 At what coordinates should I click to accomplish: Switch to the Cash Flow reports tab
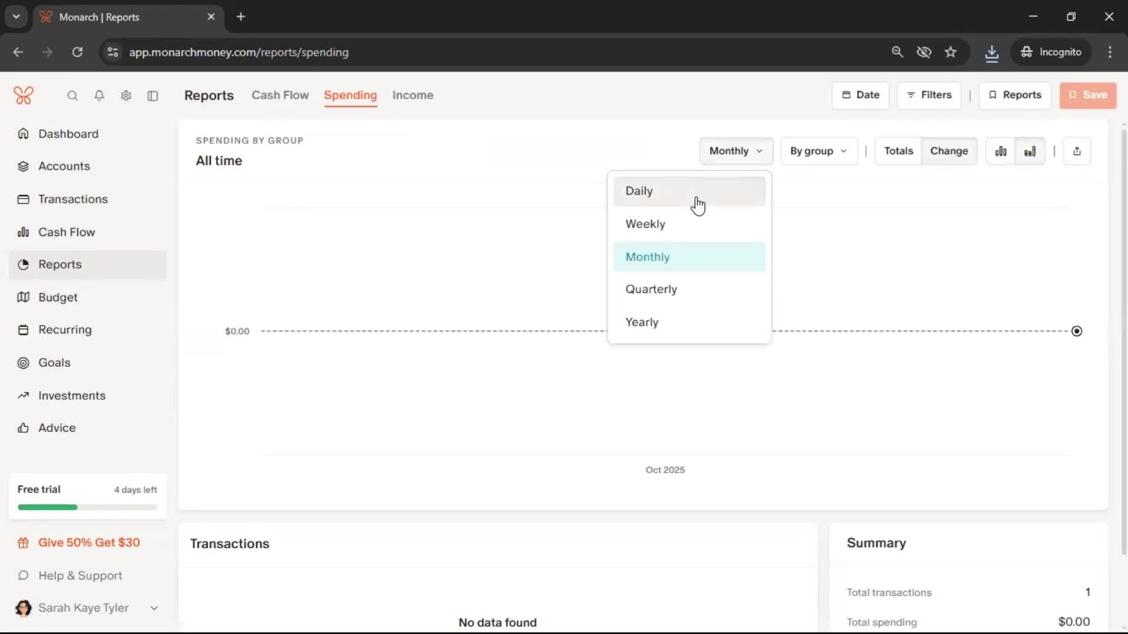280,95
